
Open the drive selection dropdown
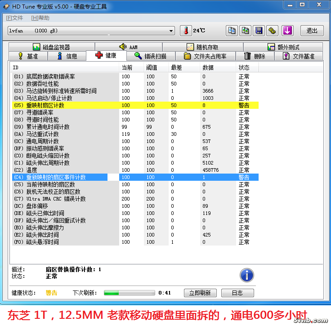171,31
